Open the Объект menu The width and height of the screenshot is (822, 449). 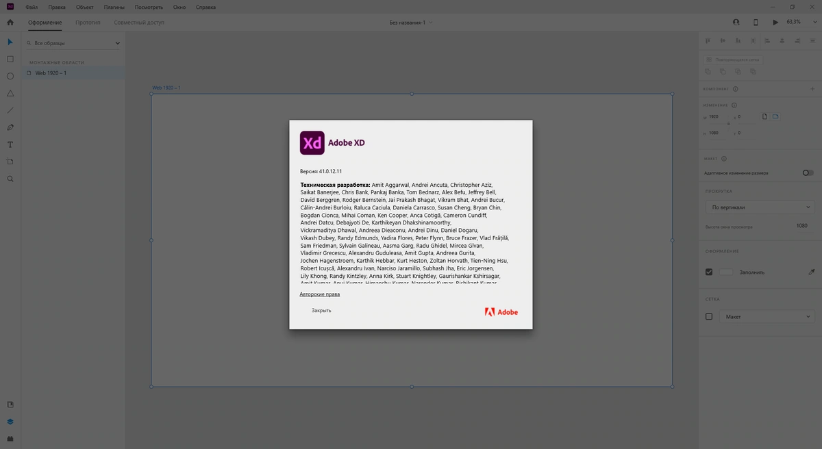click(x=85, y=7)
